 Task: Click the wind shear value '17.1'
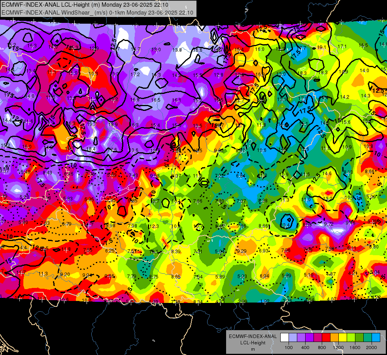(x=342, y=46)
